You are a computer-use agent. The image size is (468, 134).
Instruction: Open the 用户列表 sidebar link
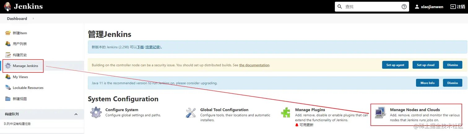tap(20, 44)
